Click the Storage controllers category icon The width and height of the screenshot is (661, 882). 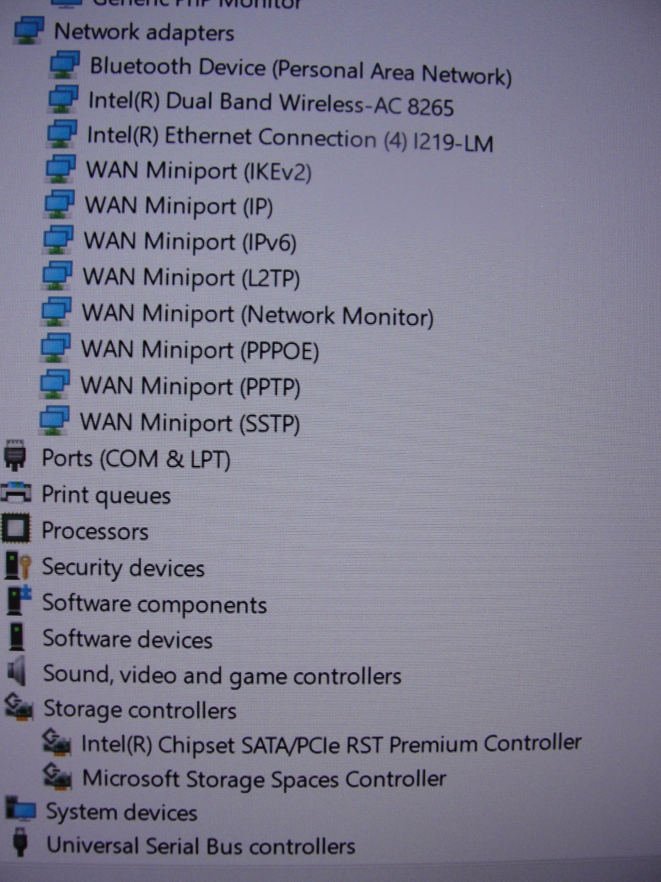[x=19, y=707]
